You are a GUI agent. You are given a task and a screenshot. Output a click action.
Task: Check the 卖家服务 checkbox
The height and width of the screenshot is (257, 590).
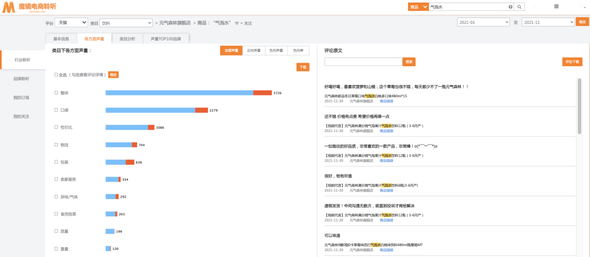pyautogui.click(x=56, y=179)
